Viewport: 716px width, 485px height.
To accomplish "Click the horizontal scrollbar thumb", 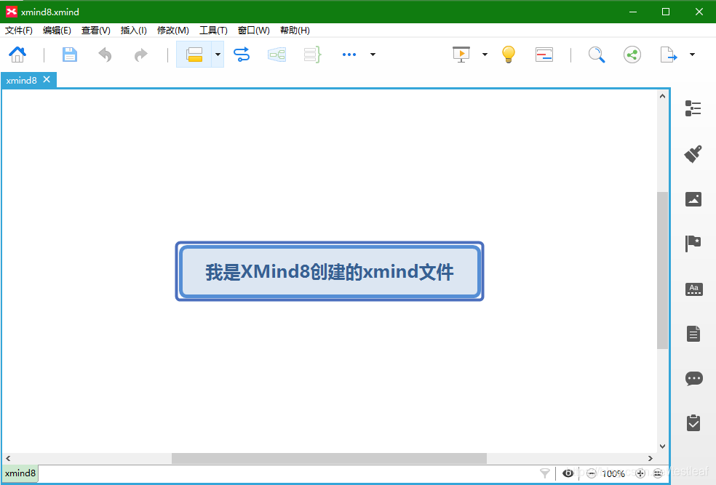I will (329, 458).
